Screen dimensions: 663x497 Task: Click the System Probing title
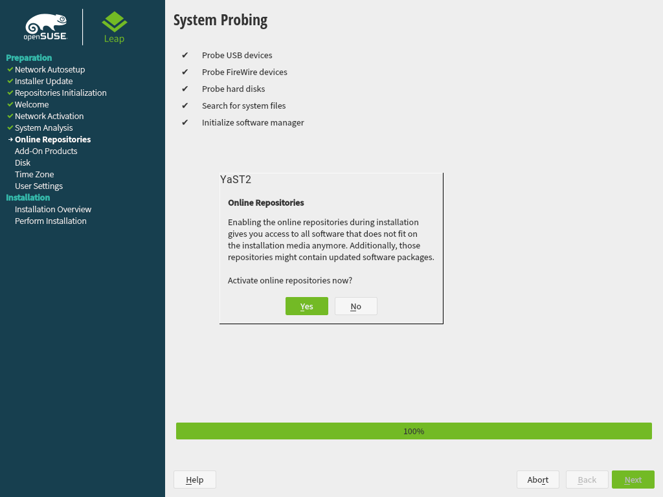(x=220, y=20)
